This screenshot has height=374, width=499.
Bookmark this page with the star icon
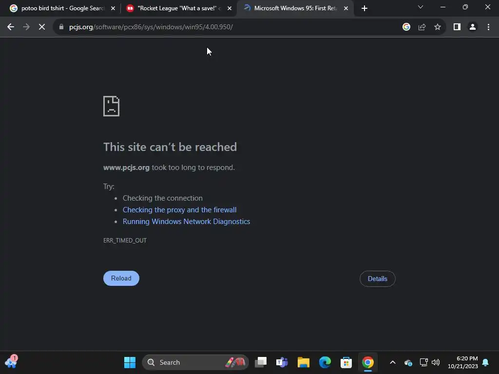(438, 27)
